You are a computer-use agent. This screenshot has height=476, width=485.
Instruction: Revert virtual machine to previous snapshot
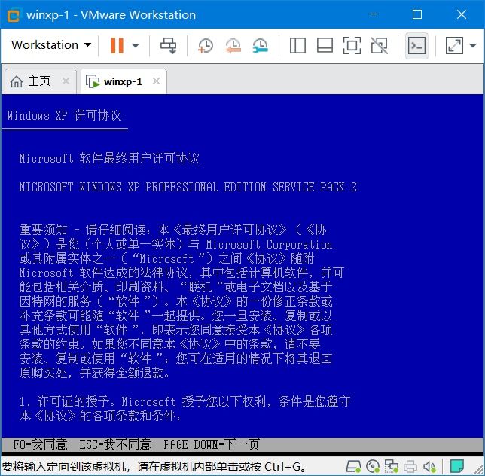point(233,46)
